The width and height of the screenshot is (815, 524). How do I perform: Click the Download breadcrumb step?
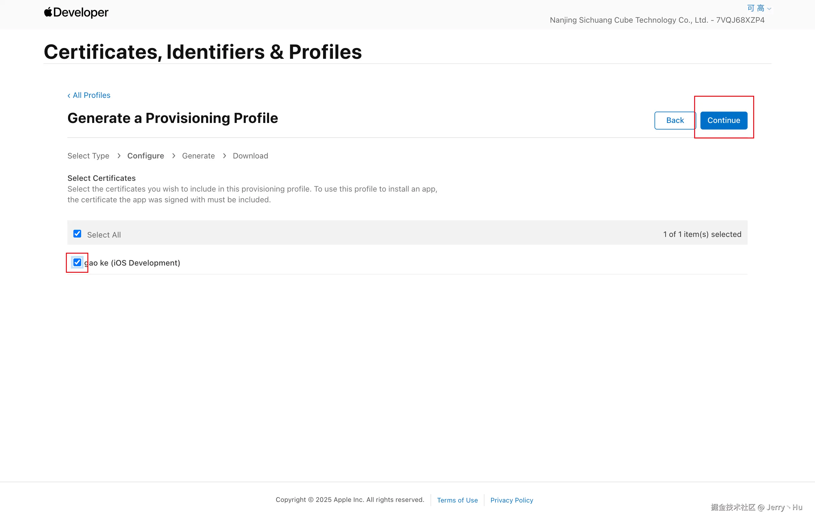250,156
